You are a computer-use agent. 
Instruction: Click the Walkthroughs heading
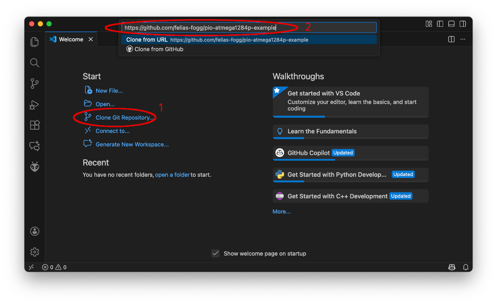click(298, 76)
